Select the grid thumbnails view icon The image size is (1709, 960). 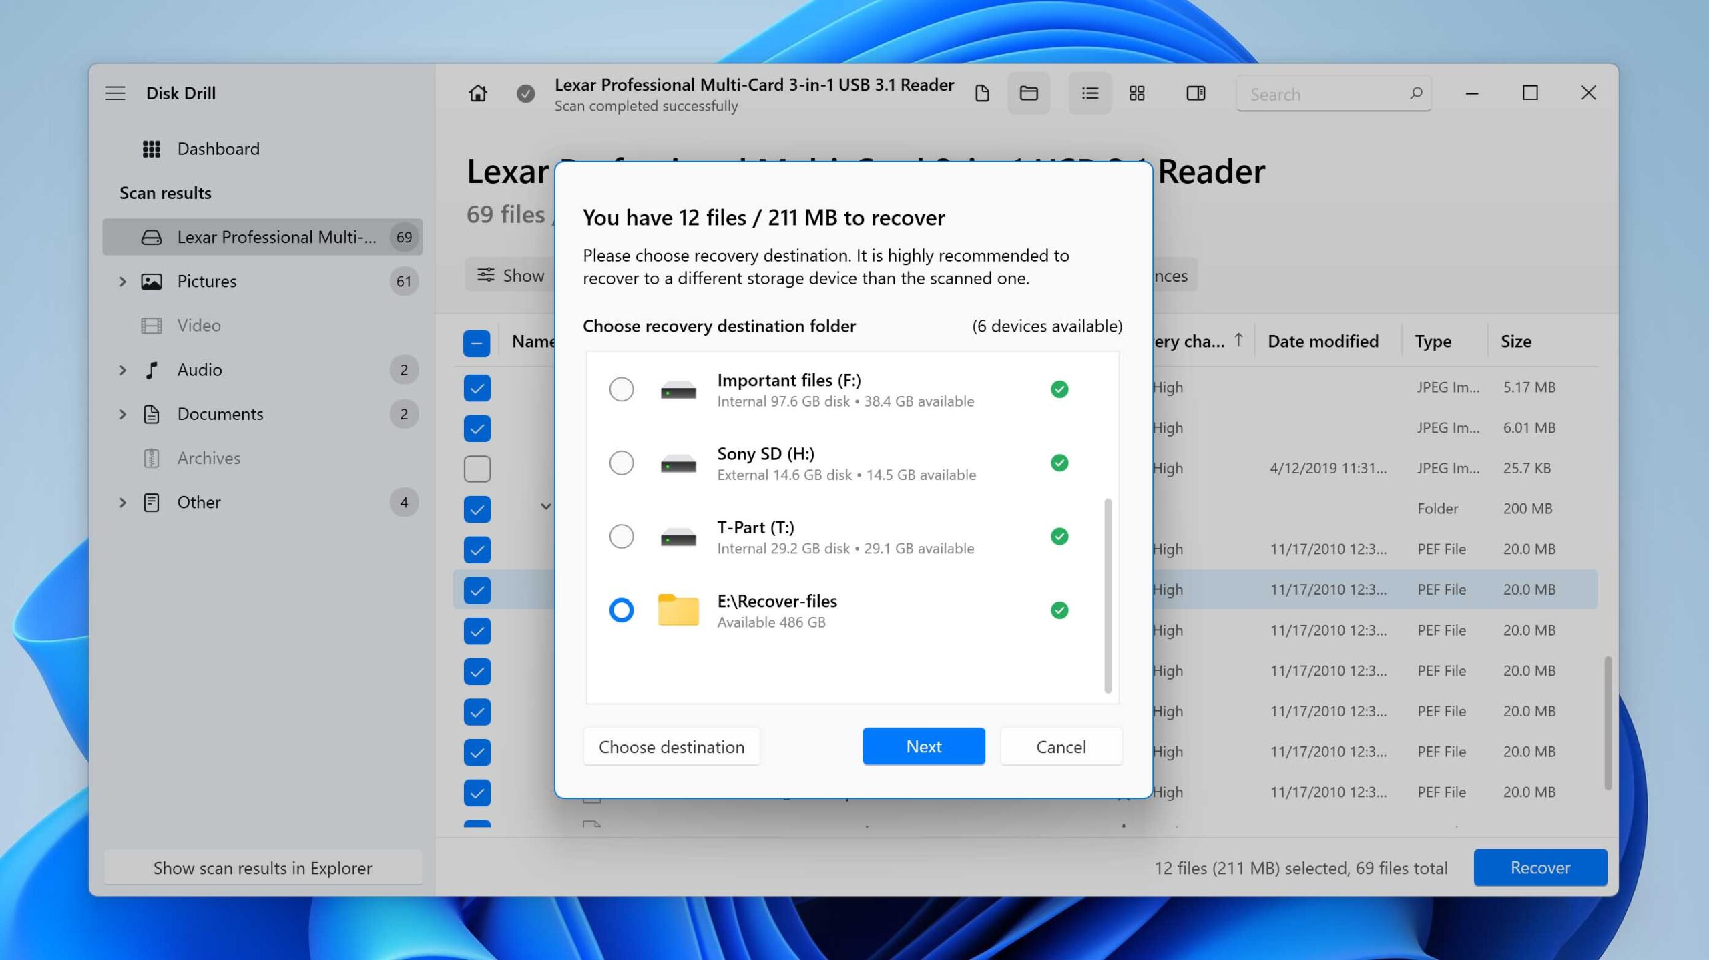[1137, 93]
